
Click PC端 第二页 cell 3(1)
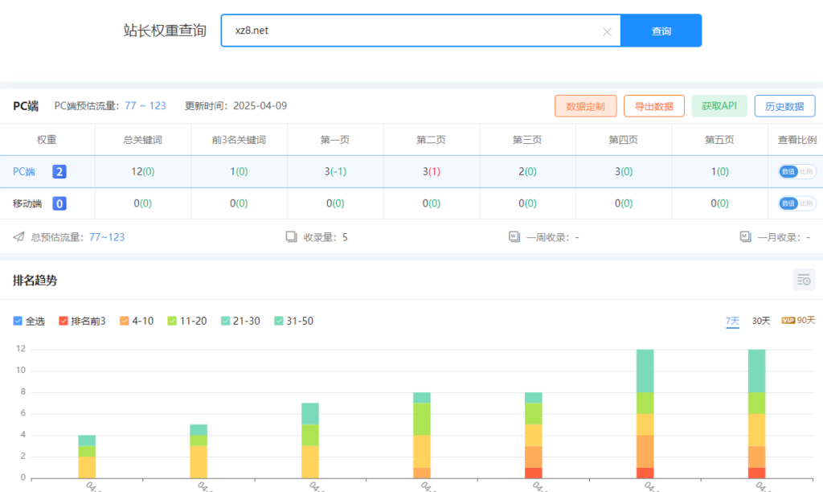[x=431, y=172]
